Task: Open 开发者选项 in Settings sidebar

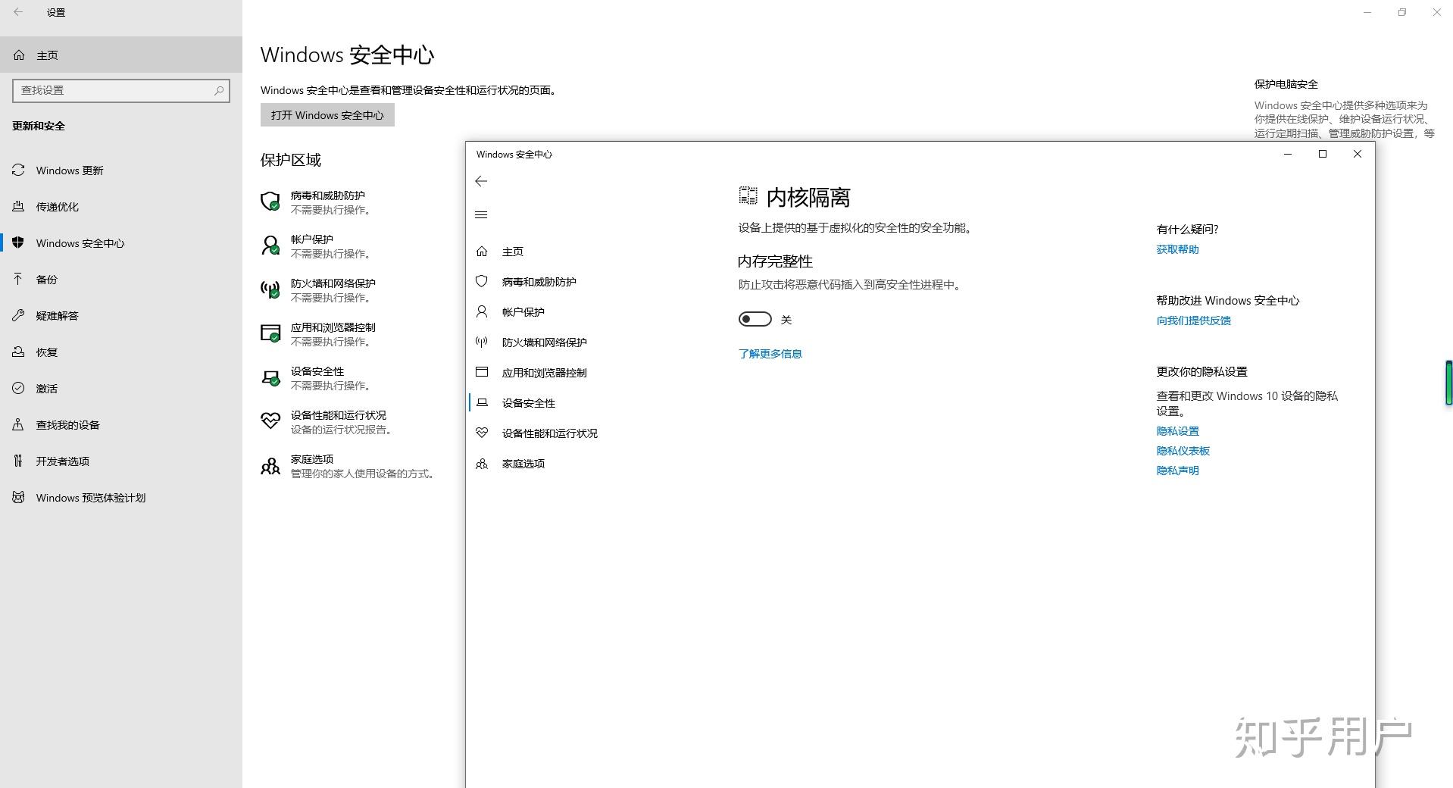Action: click(121, 461)
